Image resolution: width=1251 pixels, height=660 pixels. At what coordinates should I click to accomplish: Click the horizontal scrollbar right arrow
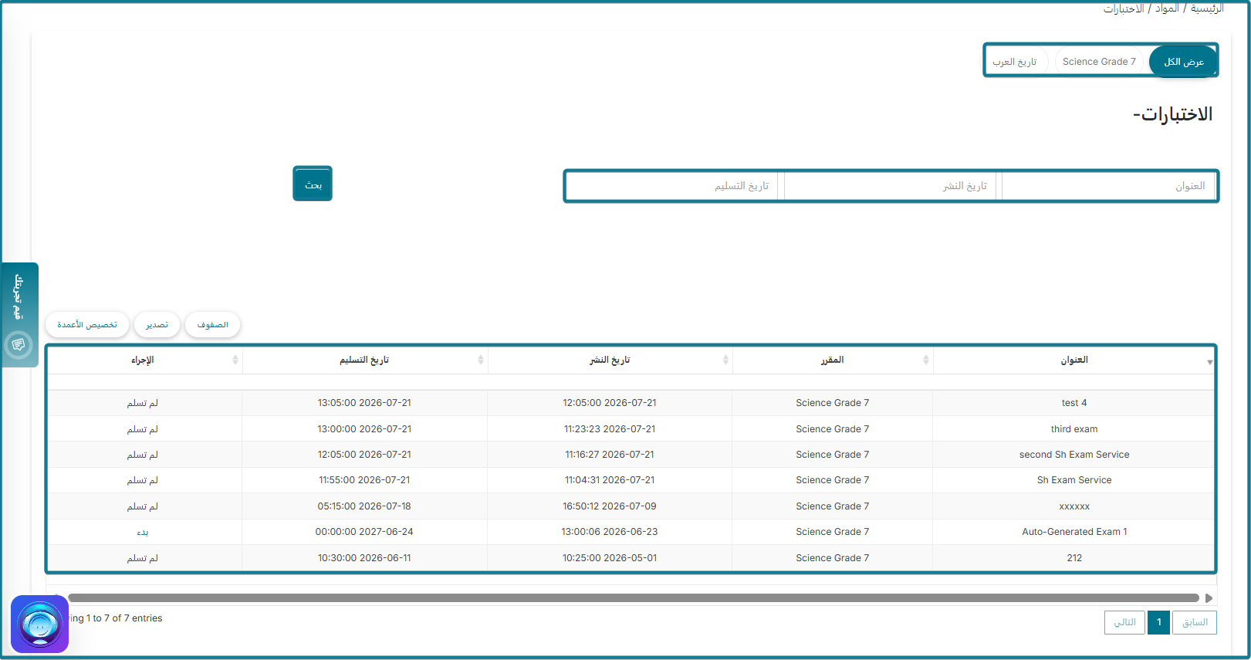[x=1209, y=598]
